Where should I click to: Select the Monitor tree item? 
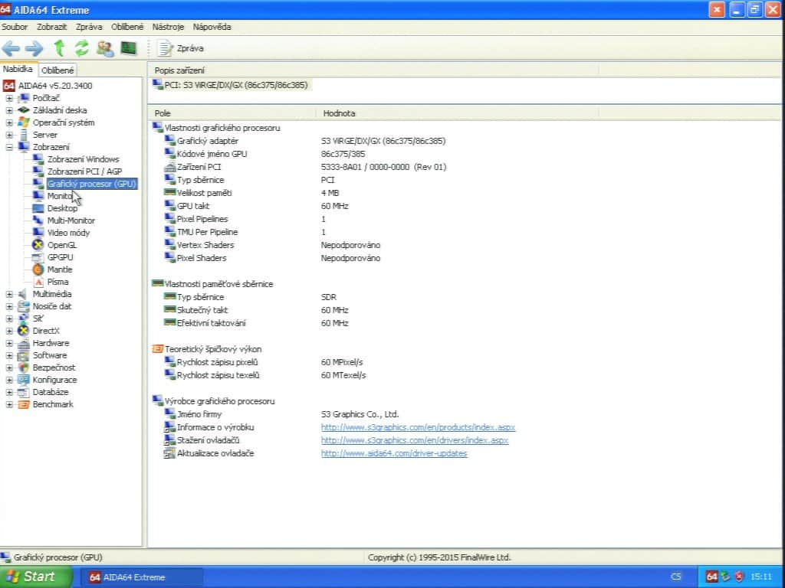click(x=61, y=196)
